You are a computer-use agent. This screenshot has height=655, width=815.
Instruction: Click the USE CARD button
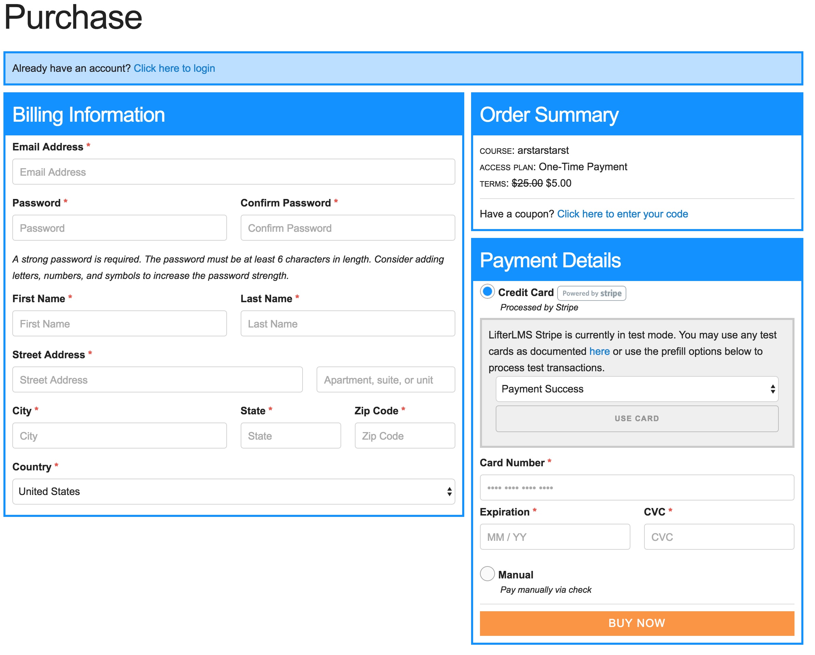[637, 418]
